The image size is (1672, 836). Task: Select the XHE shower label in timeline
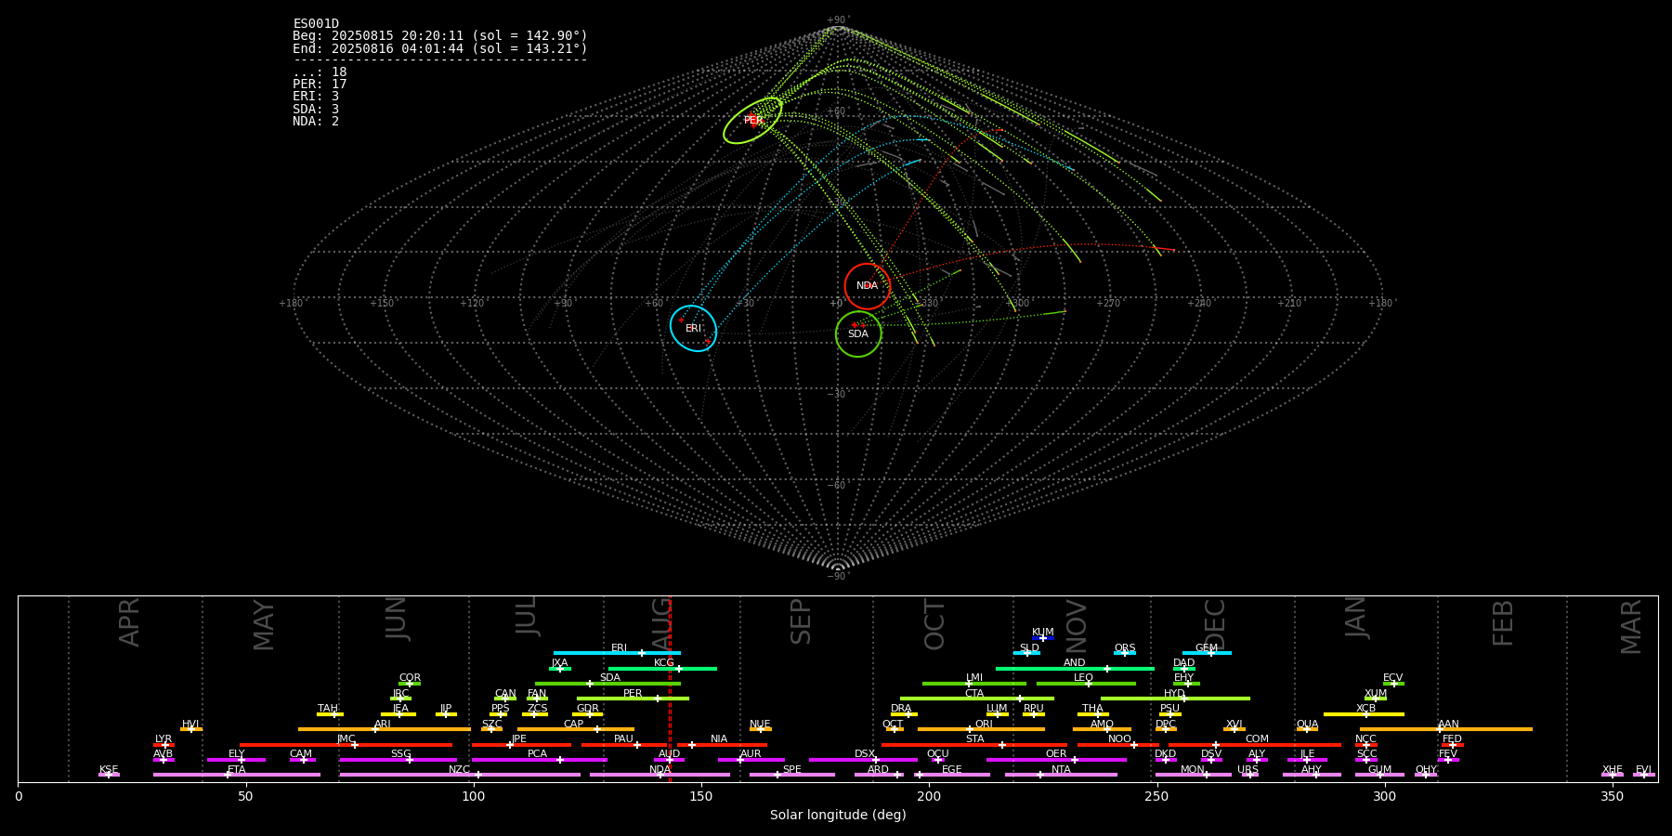1613,770
